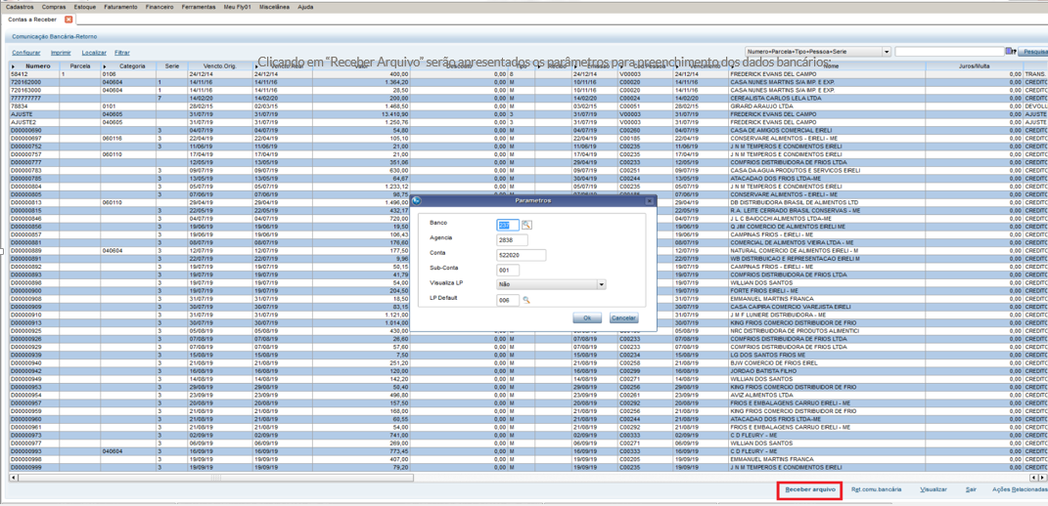The height and width of the screenshot is (506, 1048).
Task: Click the horizontal scrollbar thumb below grid
Action: [215, 478]
